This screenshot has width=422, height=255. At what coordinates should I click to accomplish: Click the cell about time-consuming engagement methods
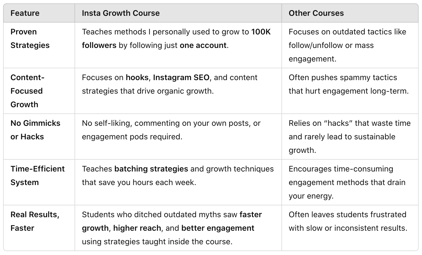350,182
